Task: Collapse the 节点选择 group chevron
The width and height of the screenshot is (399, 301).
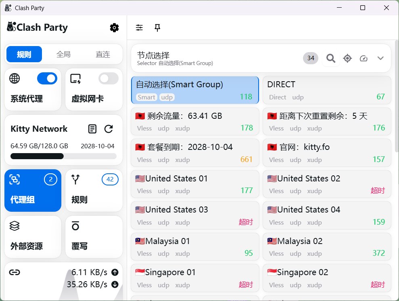Action: click(380, 58)
